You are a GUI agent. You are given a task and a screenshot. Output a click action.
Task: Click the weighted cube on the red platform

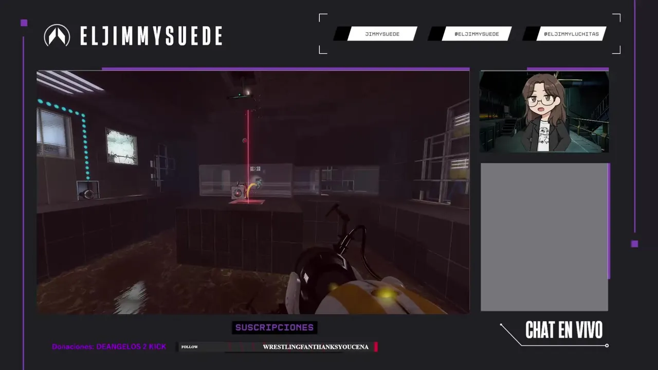(239, 192)
